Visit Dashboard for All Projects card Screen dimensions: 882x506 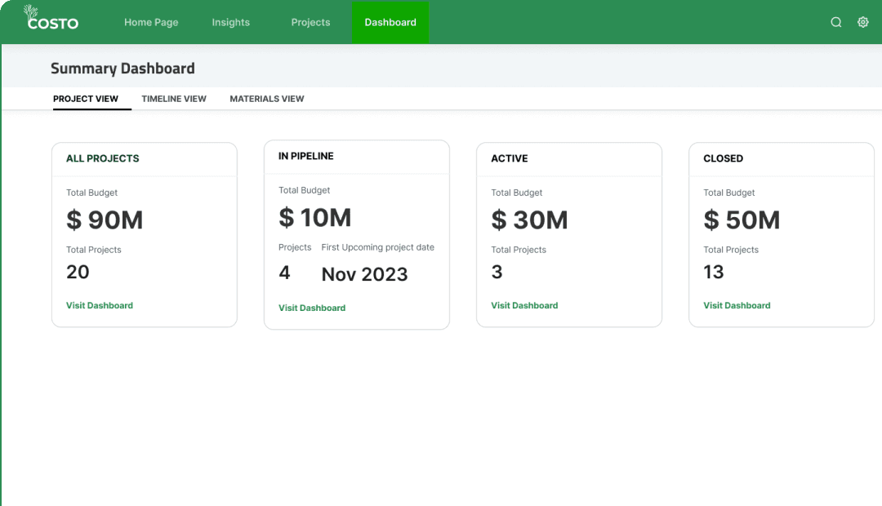pyautogui.click(x=100, y=305)
